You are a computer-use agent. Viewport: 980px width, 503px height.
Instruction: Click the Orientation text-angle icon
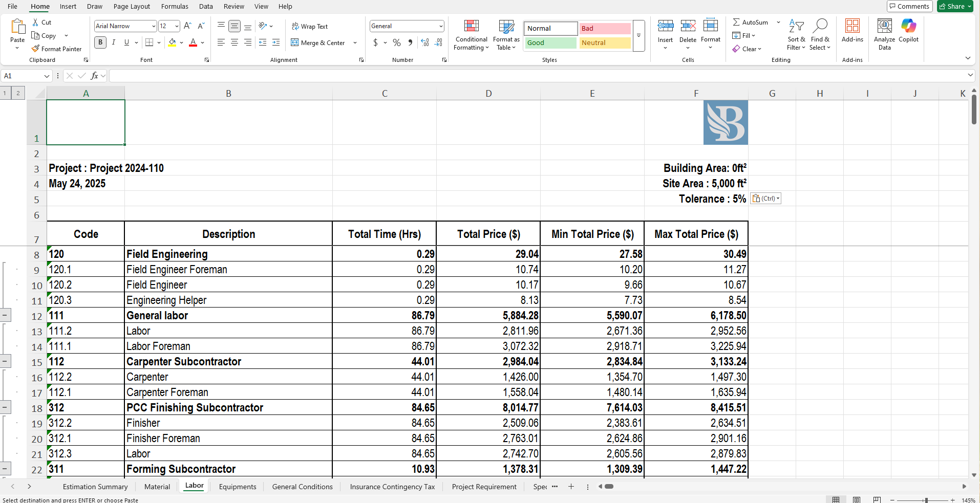263,26
